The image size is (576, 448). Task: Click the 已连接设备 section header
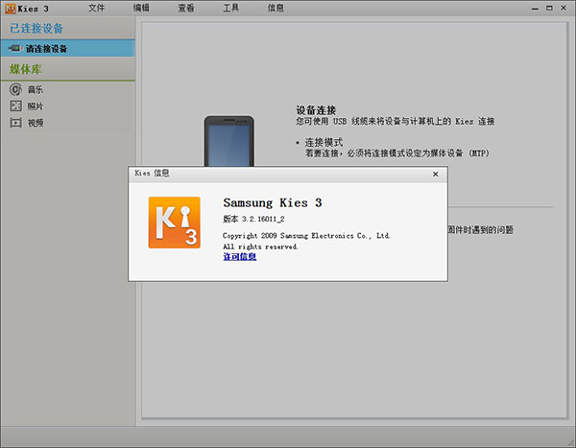(x=36, y=28)
